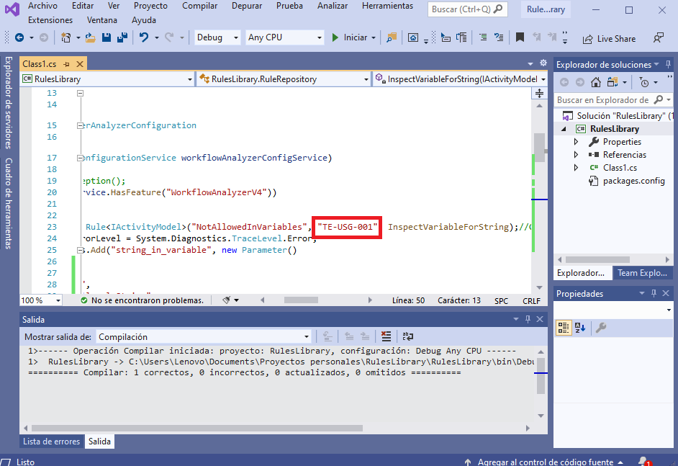This screenshot has width=678, height=466.
Task: Expand the Referencias node
Action: tap(576, 154)
